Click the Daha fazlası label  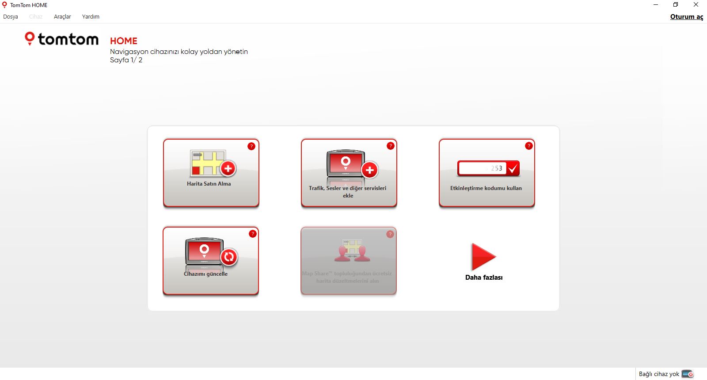(484, 277)
